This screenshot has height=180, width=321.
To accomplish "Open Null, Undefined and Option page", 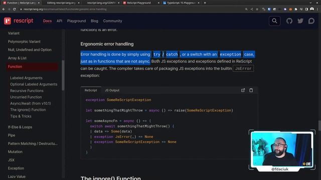I will pyautogui.click(x=30, y=49).
